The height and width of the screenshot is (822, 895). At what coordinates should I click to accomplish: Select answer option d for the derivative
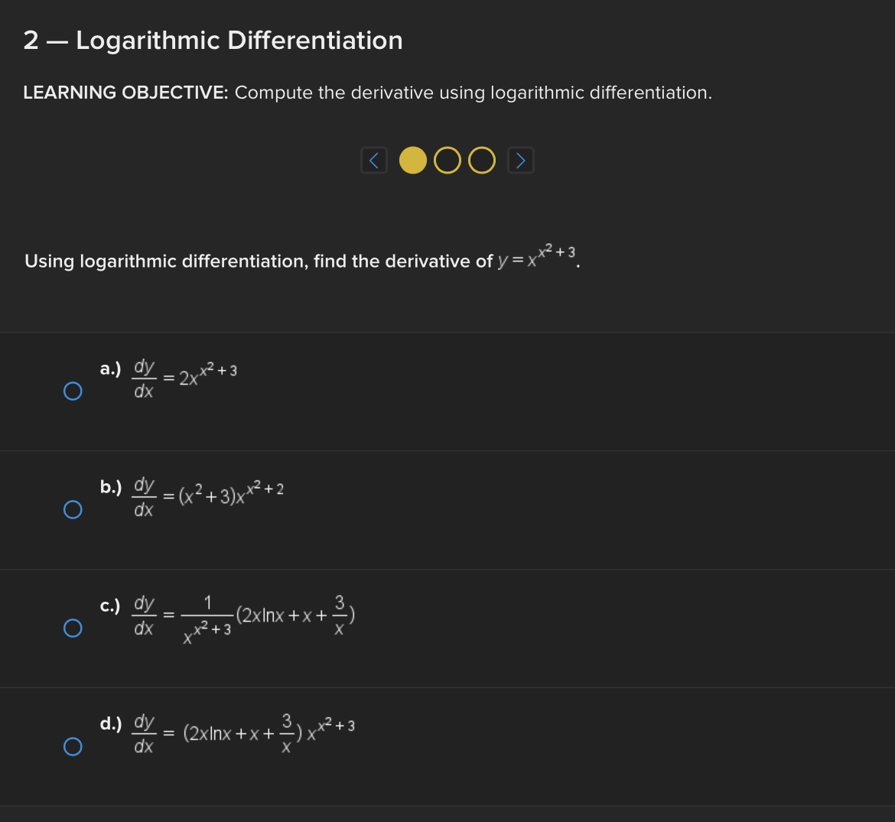(73, 746)
